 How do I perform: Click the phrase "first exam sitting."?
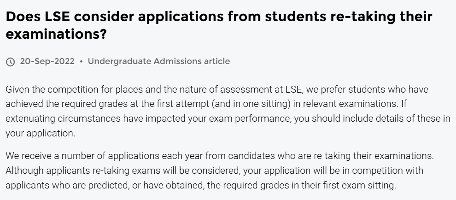(361, 186)
